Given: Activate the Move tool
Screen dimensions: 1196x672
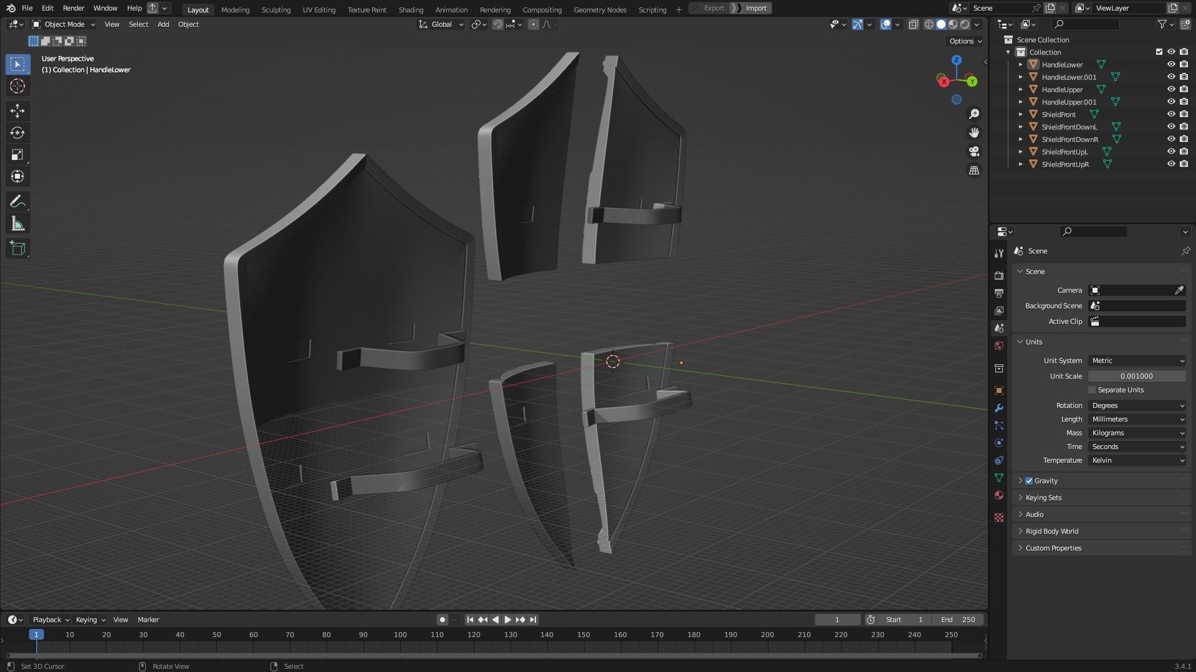Looking at the screenshot, I should coord(17,111).
